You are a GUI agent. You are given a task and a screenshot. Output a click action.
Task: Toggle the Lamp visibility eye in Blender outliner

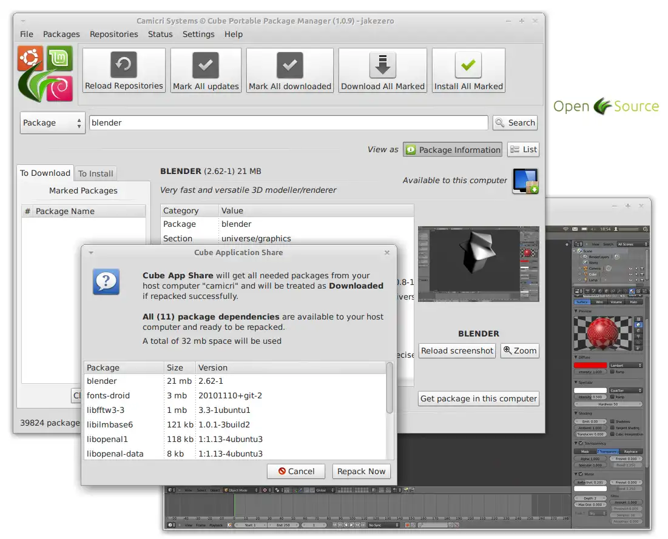pos(630,280)
